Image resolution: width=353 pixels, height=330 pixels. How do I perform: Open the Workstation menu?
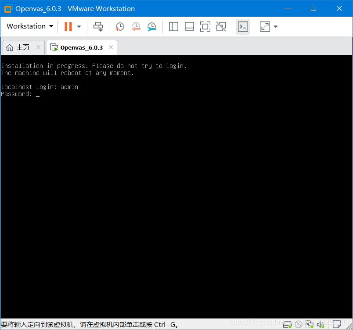click(30, 26)
